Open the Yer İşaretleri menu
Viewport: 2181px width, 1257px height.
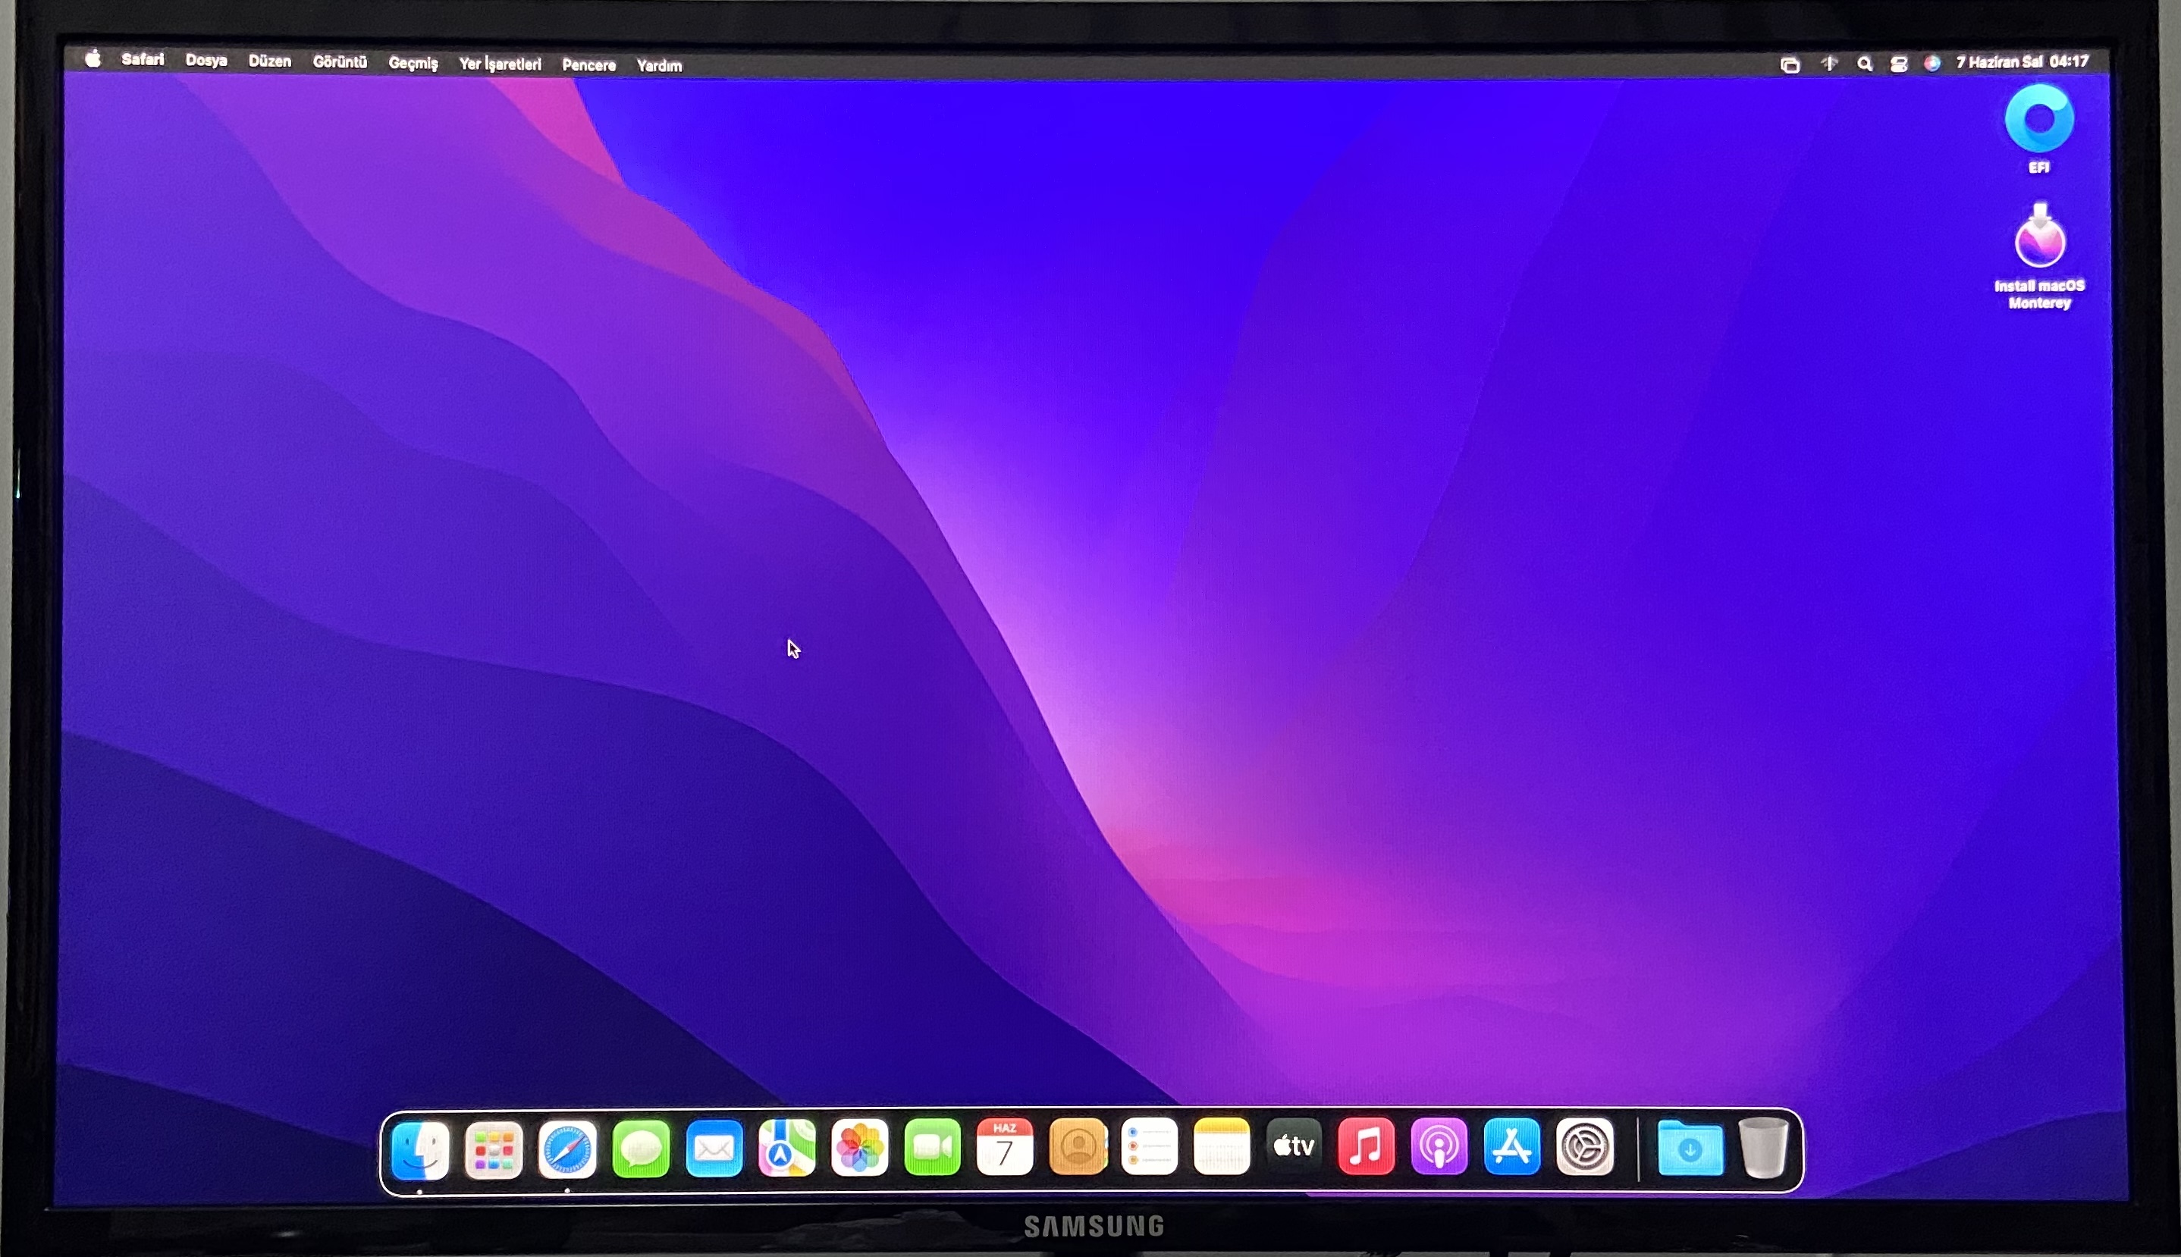[500, 64]
